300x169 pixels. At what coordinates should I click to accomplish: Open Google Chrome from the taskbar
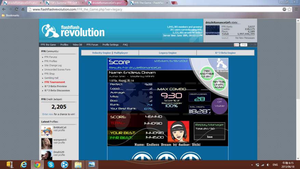[37, 165]
